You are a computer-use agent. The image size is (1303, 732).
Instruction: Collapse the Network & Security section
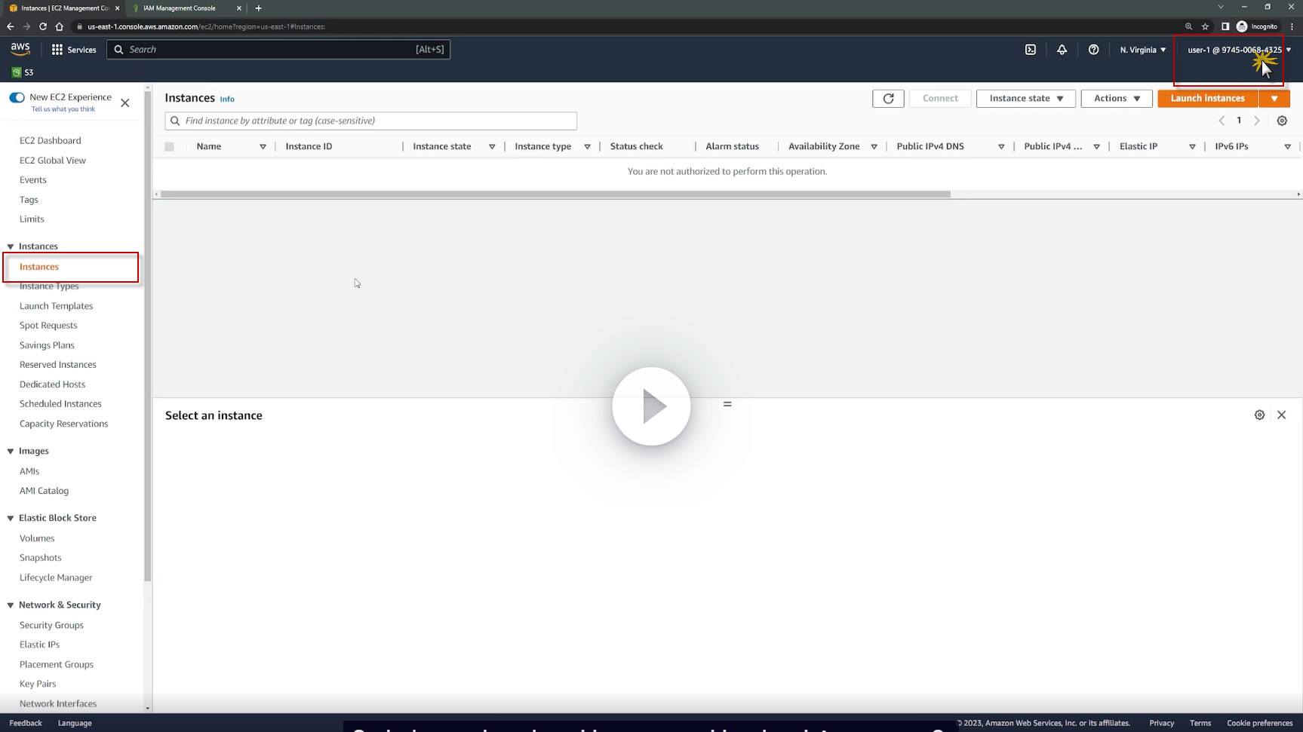[x=11, y=605]
